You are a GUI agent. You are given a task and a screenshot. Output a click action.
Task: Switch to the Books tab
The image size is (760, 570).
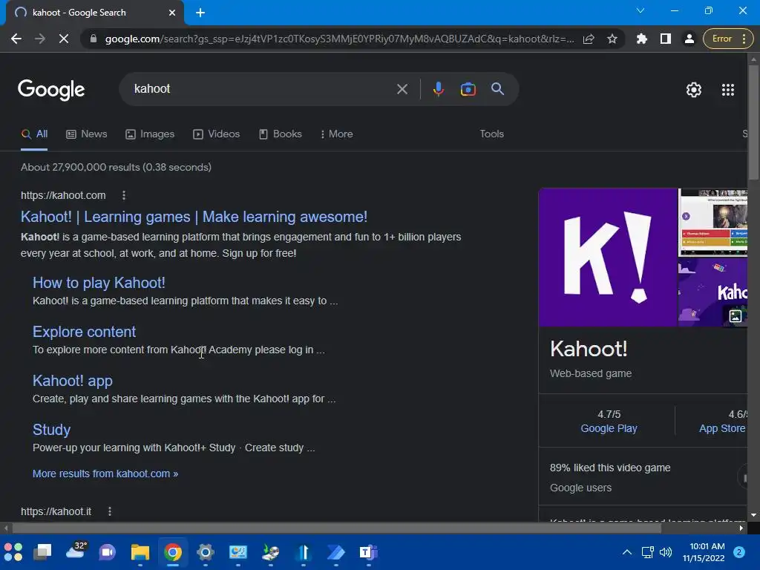(280, 134)
